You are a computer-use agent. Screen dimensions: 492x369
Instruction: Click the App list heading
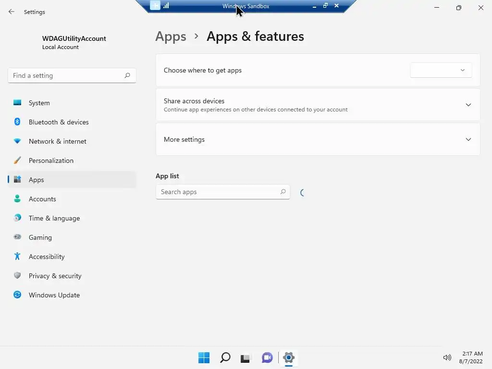[167, 176]
